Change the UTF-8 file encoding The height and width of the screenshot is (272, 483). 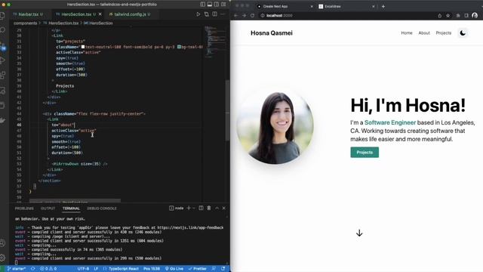point(83,269)
